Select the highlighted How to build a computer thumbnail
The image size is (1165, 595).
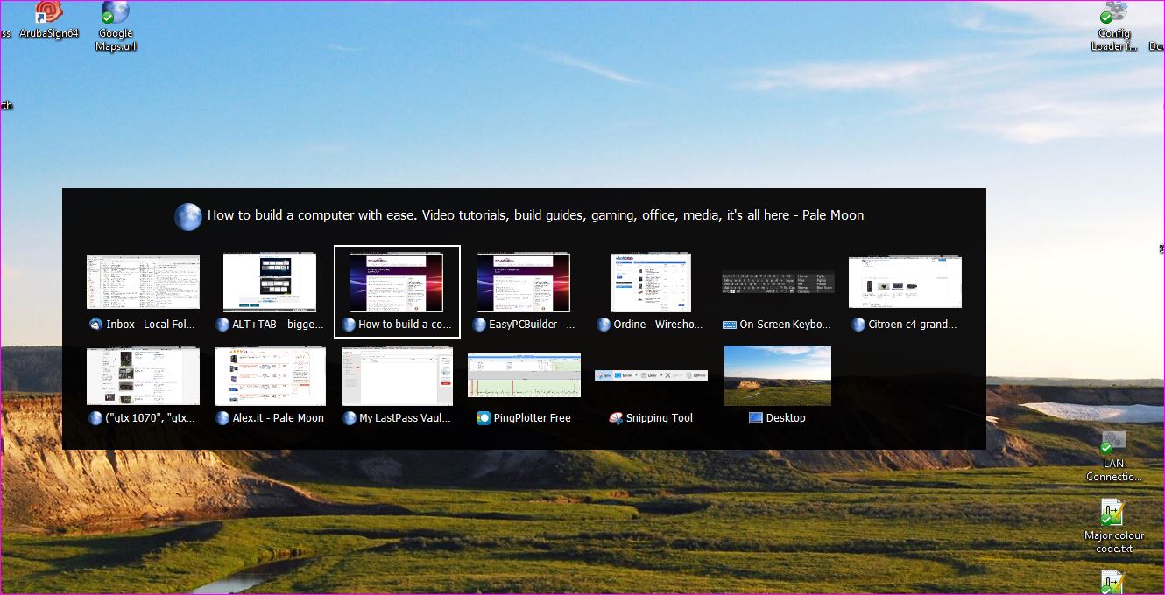pyautogui.click(x=397, y=283)
